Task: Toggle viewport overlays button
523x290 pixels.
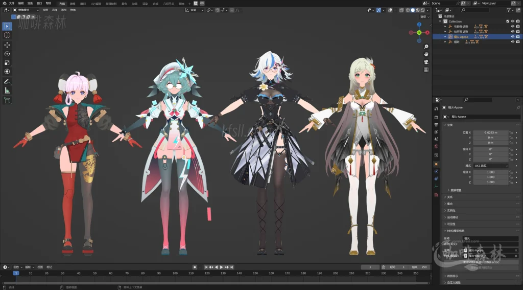Action: click(x=390, y=10)
